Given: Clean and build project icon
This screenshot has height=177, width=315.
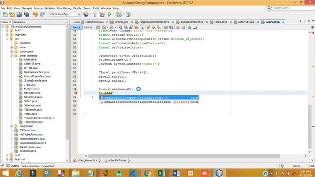Looking at the screenshot, I should point(102,14).
